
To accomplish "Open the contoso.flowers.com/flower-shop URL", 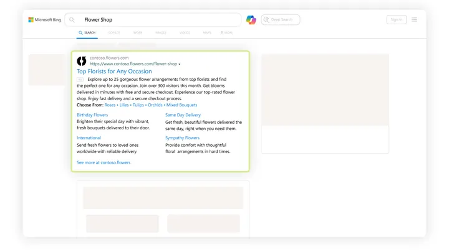I will [x=133, y=63].
